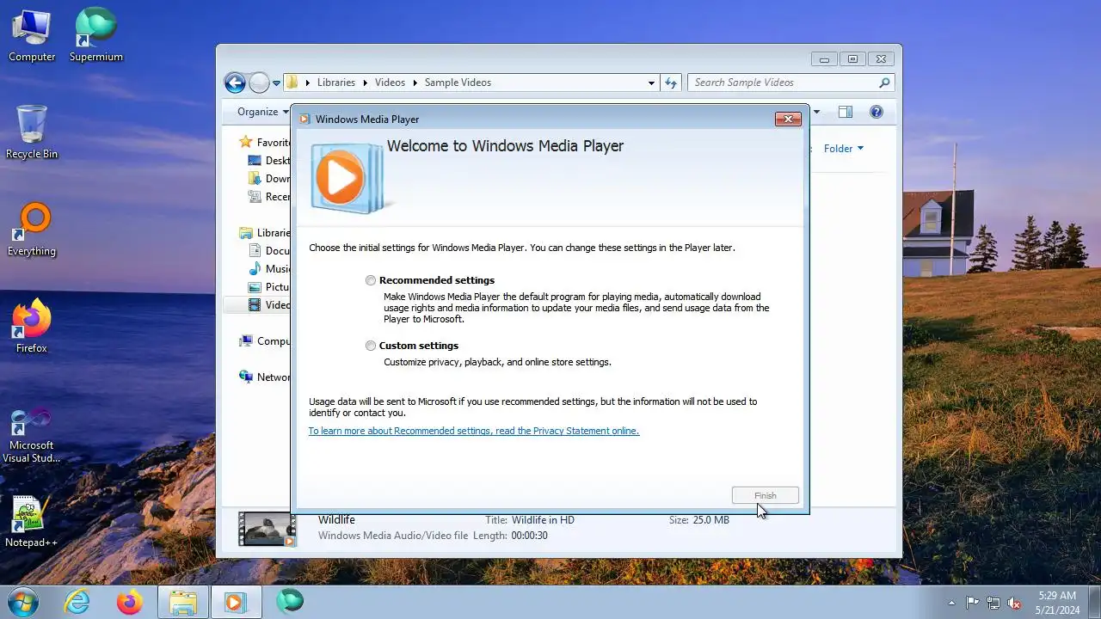
Task: Select Favorites in the navigation pane
Action: click(265, 143)
